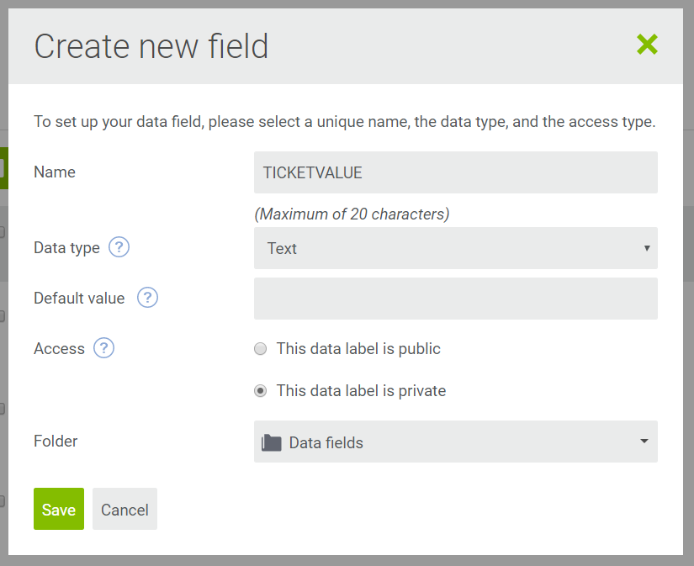The image size is (694, 566).
Task: Open the help icon next to Default value
Action: [147, 298]
